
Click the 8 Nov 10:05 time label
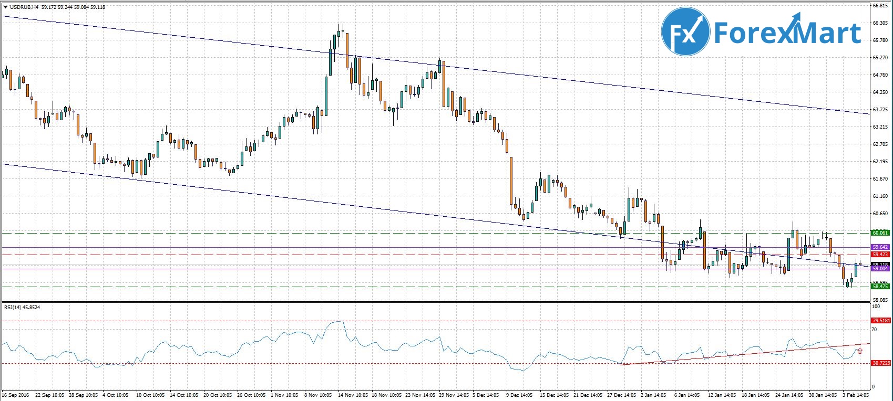pyautogui.click(x=318, y=394)
